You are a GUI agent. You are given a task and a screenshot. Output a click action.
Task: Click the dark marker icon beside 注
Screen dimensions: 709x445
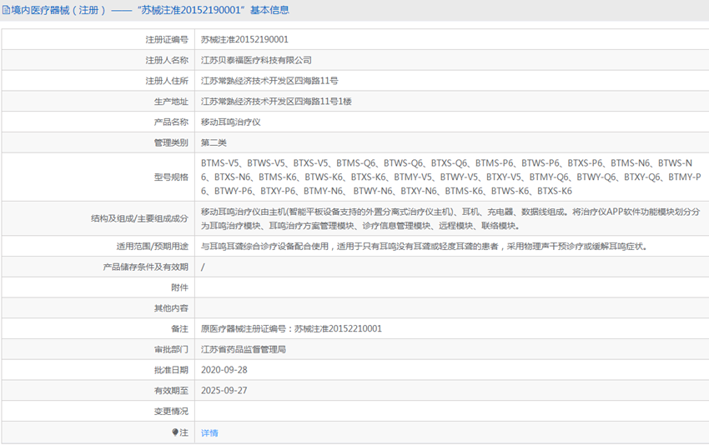click(x=175, y=432)
